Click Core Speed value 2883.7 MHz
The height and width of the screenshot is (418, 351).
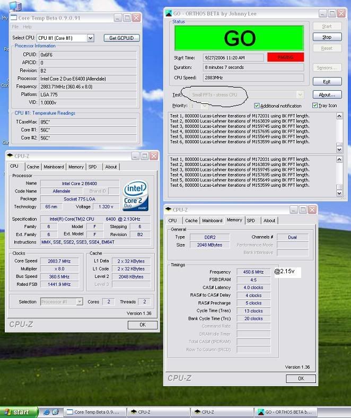[59, 261]
